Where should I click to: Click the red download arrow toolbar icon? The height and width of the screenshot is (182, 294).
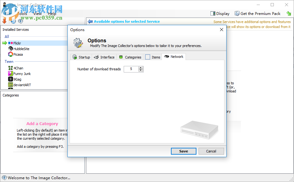[x=4, y=21]
